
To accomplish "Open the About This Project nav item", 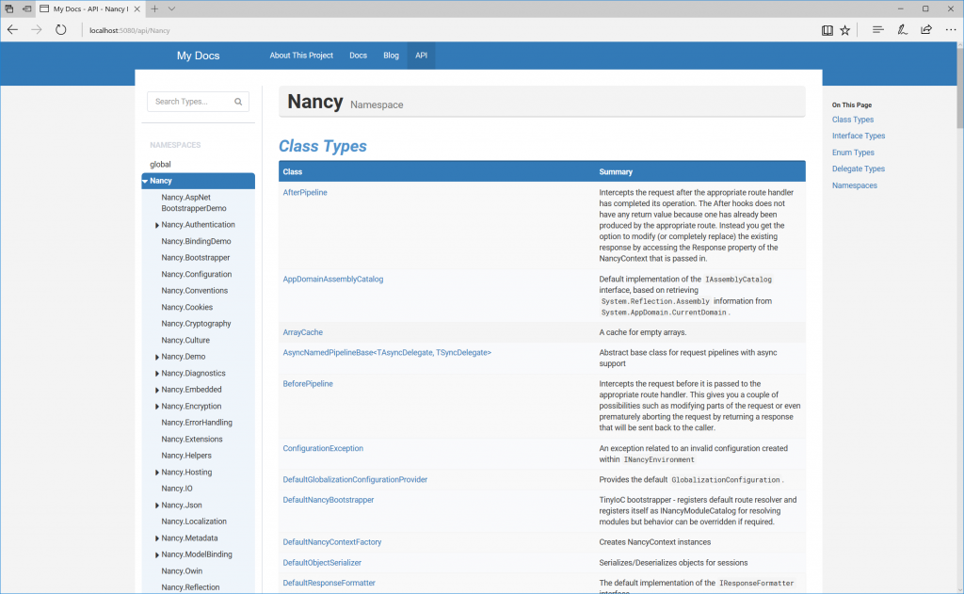I will coord(301,56).
